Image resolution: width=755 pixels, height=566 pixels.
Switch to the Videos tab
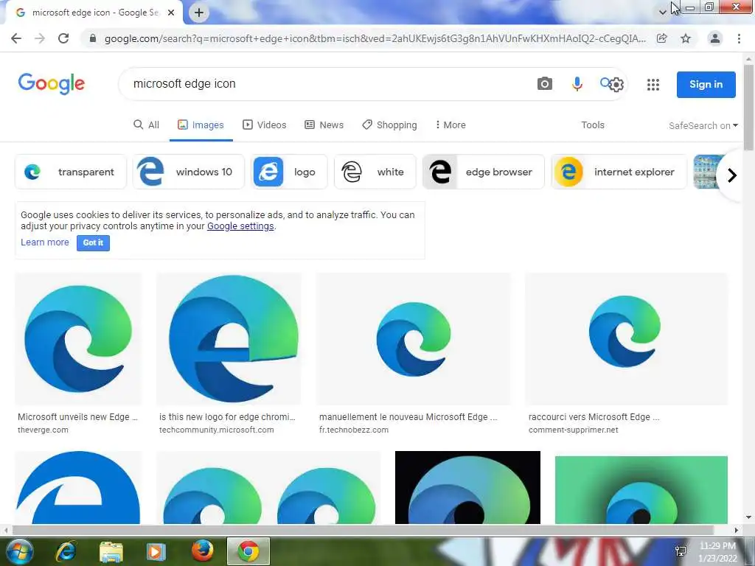(x=265, y=125)
